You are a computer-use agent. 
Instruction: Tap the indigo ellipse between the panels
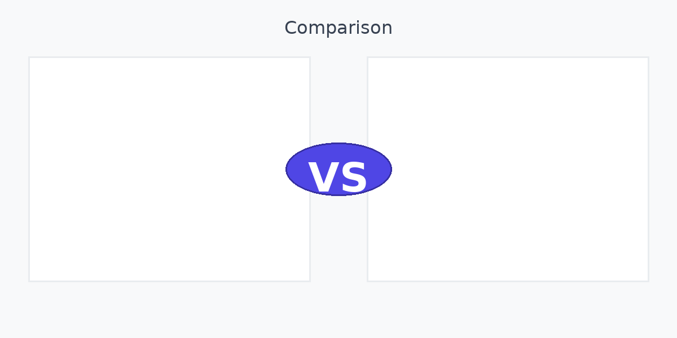[x=338, y=169]
